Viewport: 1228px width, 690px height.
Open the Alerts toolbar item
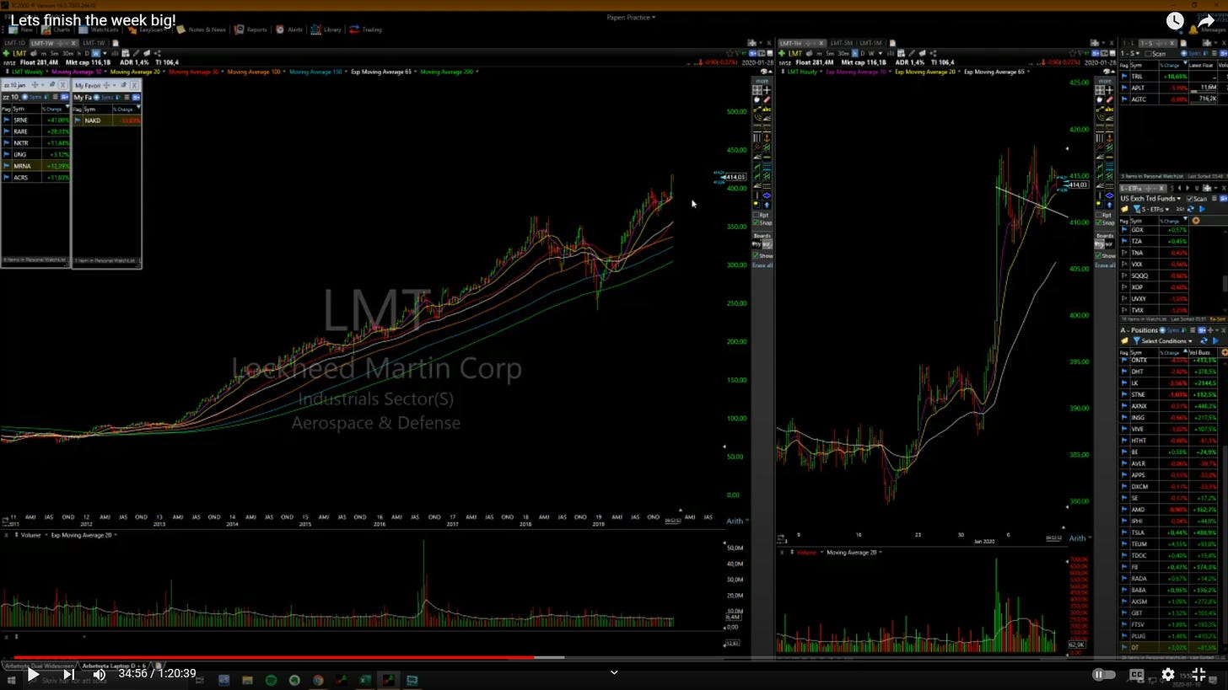point(289,29)
